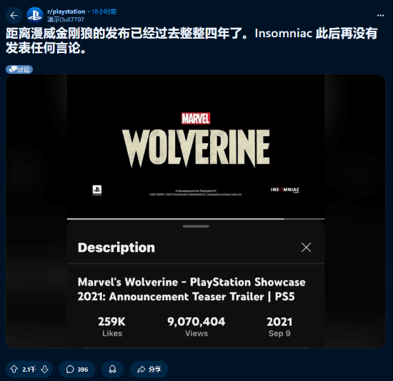Open the 396 comments
393x381 pixels.
[x=77, y=370]
